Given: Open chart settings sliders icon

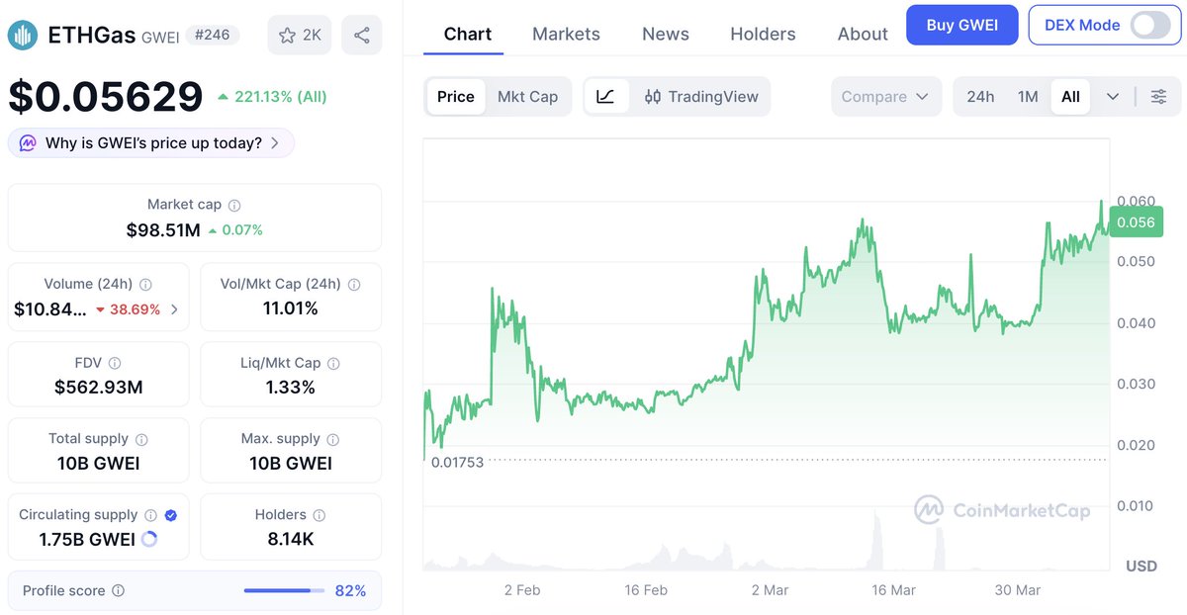Looking at the screenshot, I should (x=1158, y=97).
